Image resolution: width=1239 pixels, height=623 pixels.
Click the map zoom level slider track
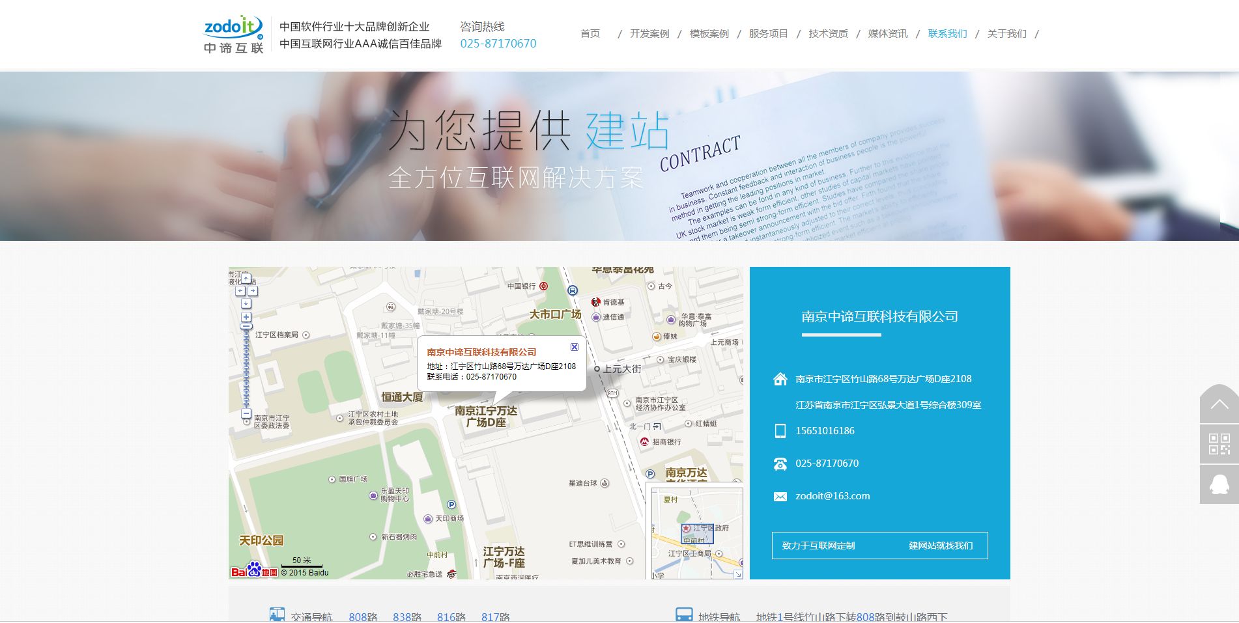pos(246,368)
